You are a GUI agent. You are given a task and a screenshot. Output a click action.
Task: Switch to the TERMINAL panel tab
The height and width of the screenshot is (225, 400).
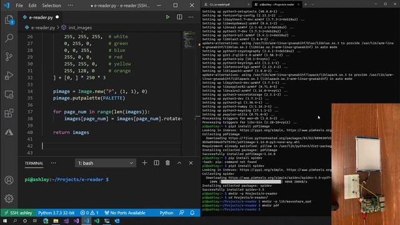point(34,163)
